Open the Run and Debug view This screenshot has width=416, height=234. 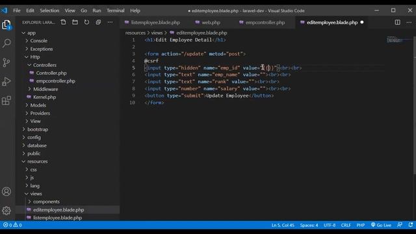coord(6,81)
